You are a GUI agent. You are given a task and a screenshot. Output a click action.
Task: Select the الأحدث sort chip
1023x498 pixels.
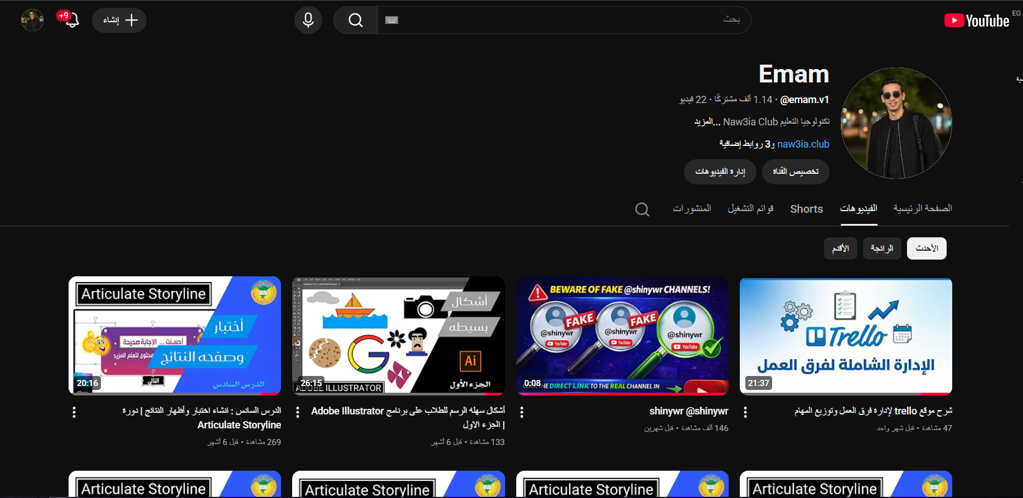927,248
